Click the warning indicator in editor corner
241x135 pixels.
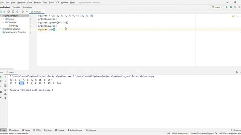tap(233, 16)
